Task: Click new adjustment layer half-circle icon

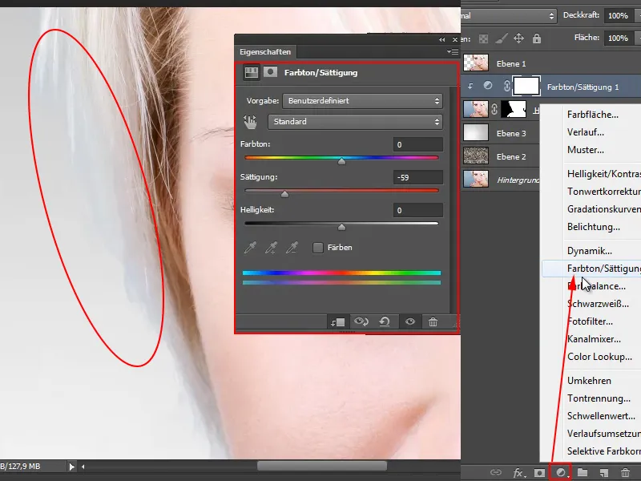Action: tap(562, 473)
